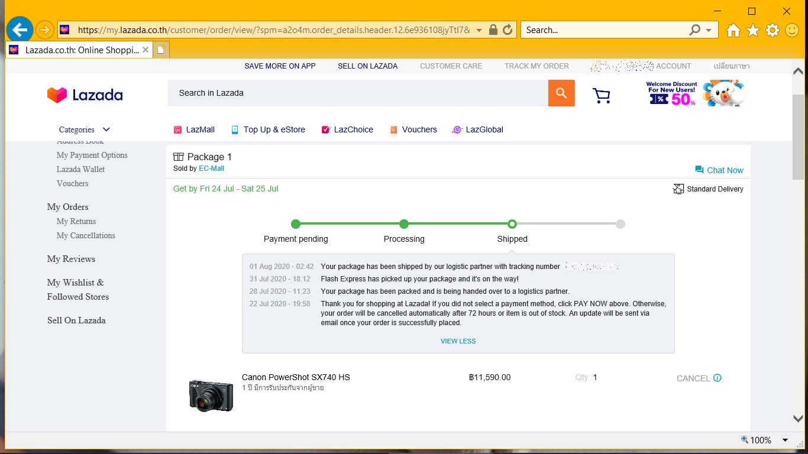Open SELL ON LAZADA top link
This screenshot has height=454, width=808.
click(x=367, y=66)
